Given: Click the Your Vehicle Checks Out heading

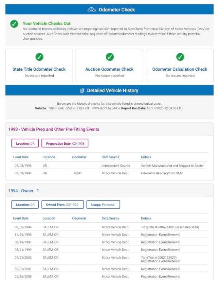Looking at the screenshot, I should [47, 23].
